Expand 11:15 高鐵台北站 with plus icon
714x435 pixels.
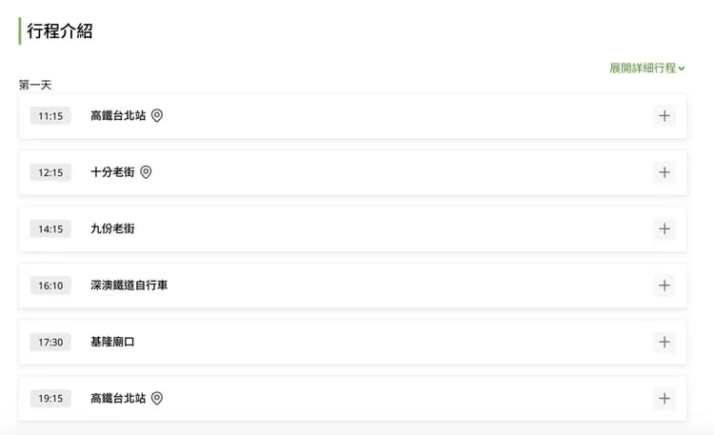tap(664, 116)
